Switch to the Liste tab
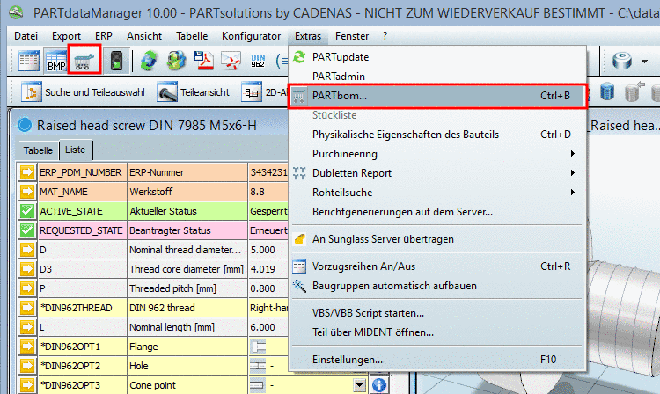This screenshot has height=394, width=660. tap(76, 150)
